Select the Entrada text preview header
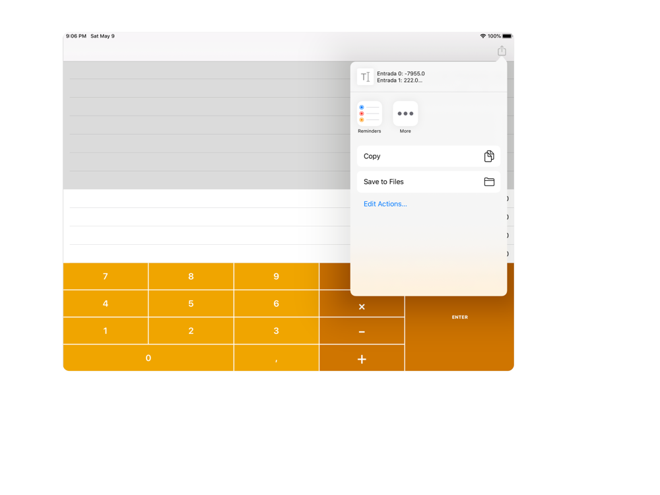 (x=428, y=77)
